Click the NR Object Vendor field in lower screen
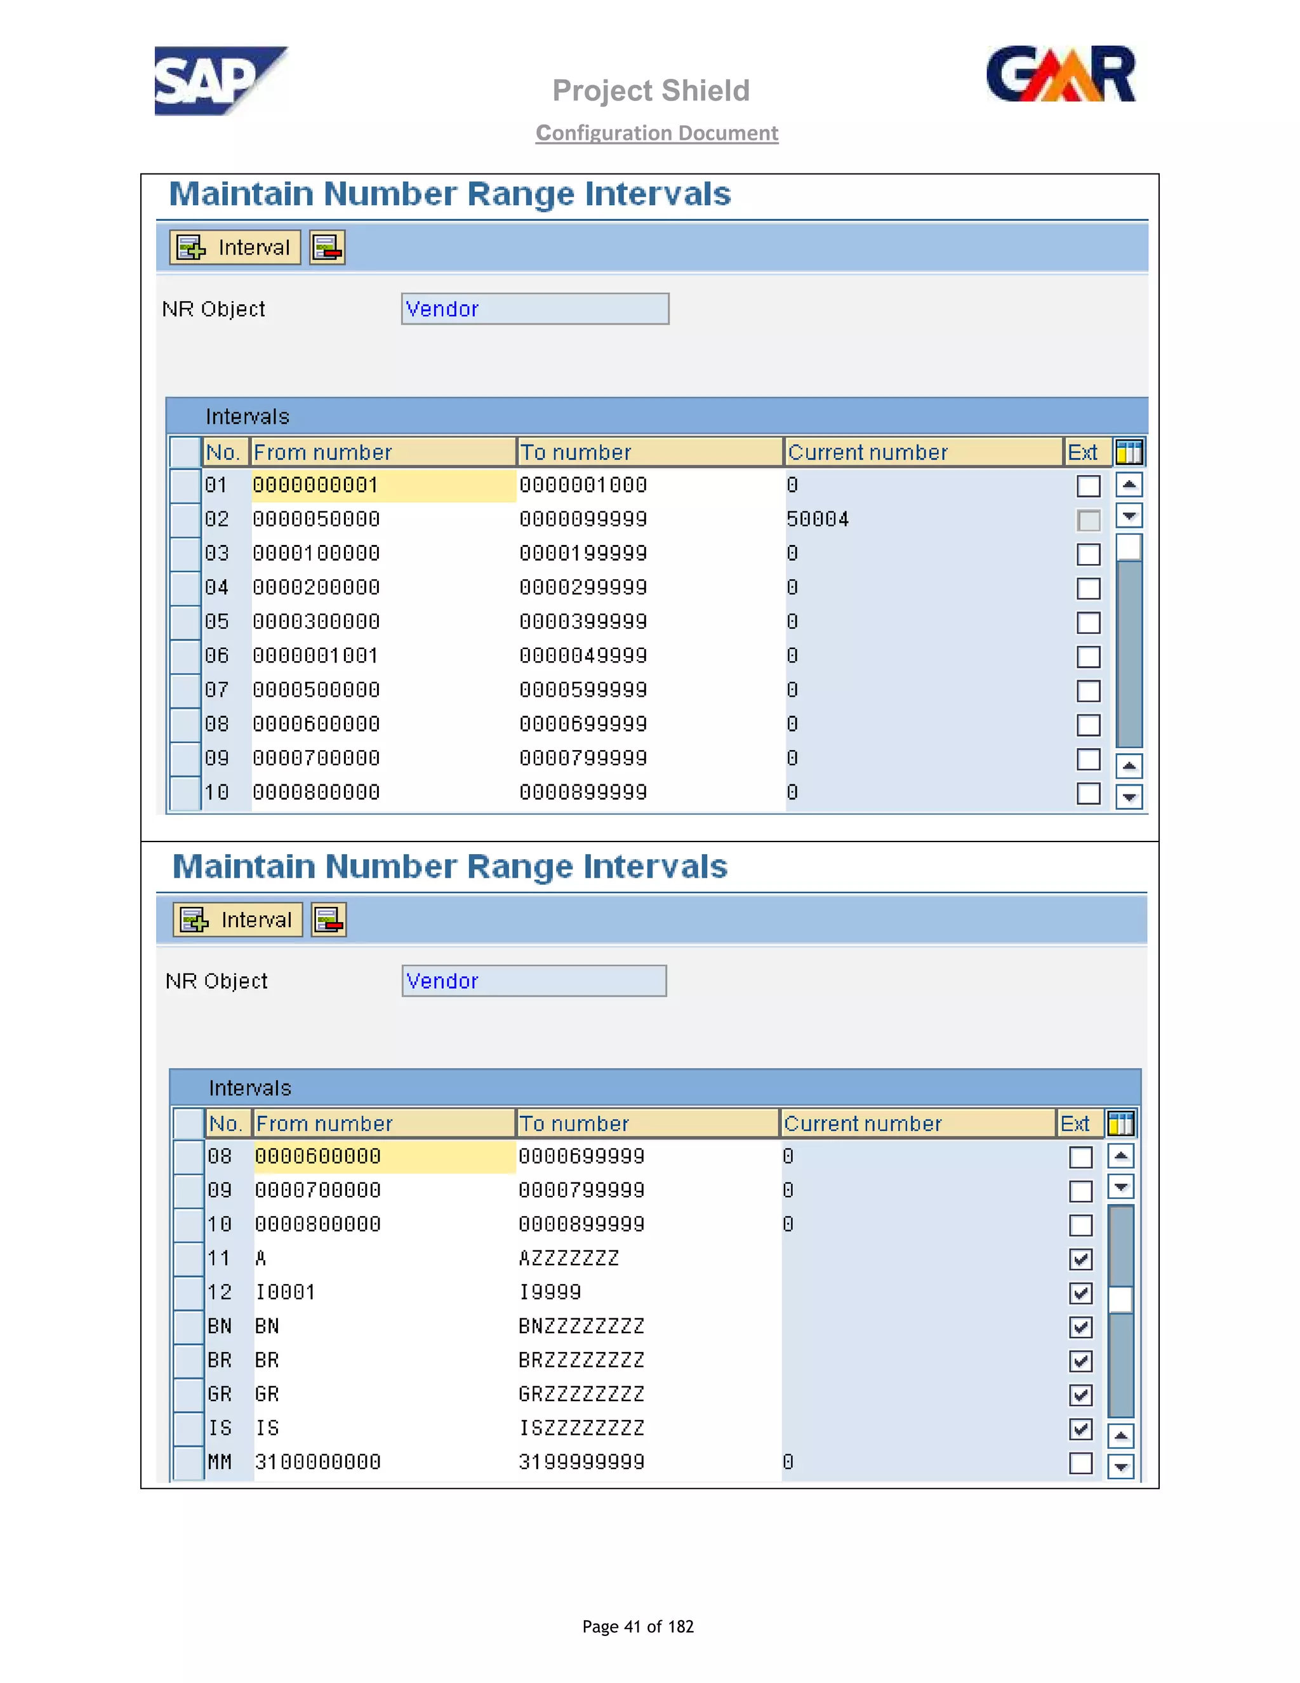Viewport: 1300px width, 1683px height. click(534, 981)
